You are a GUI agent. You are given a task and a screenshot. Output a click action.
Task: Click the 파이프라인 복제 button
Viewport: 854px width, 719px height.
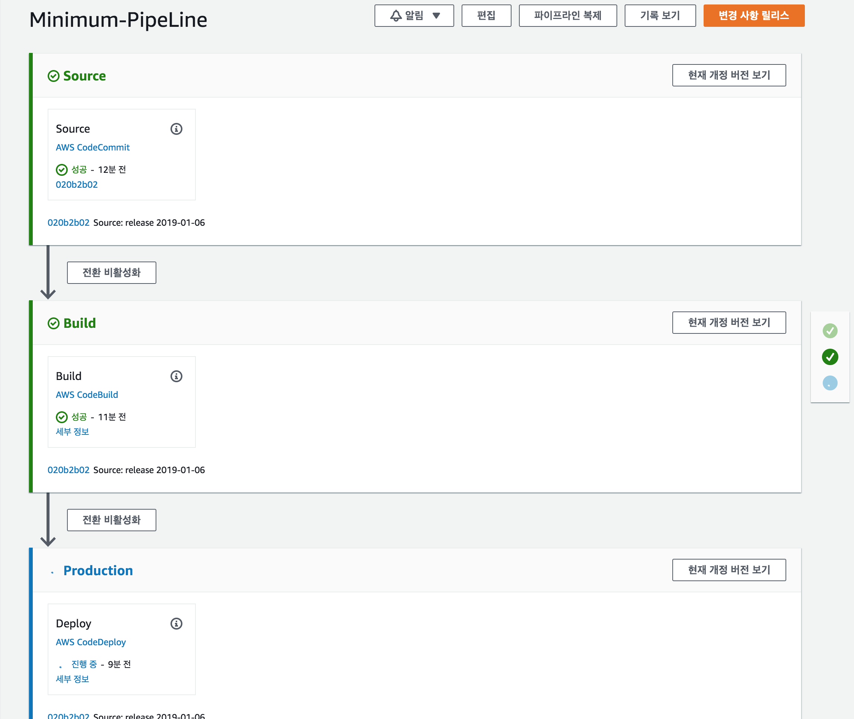coord(567,16)
